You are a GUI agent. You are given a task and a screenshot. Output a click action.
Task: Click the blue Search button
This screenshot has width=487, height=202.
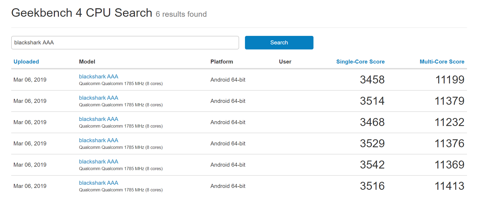tap(279, 43)
